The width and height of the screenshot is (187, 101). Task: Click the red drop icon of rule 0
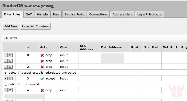(42, 55)
